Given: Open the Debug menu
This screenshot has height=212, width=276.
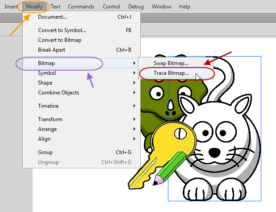Looking at the screenshot, I should 136,7.
